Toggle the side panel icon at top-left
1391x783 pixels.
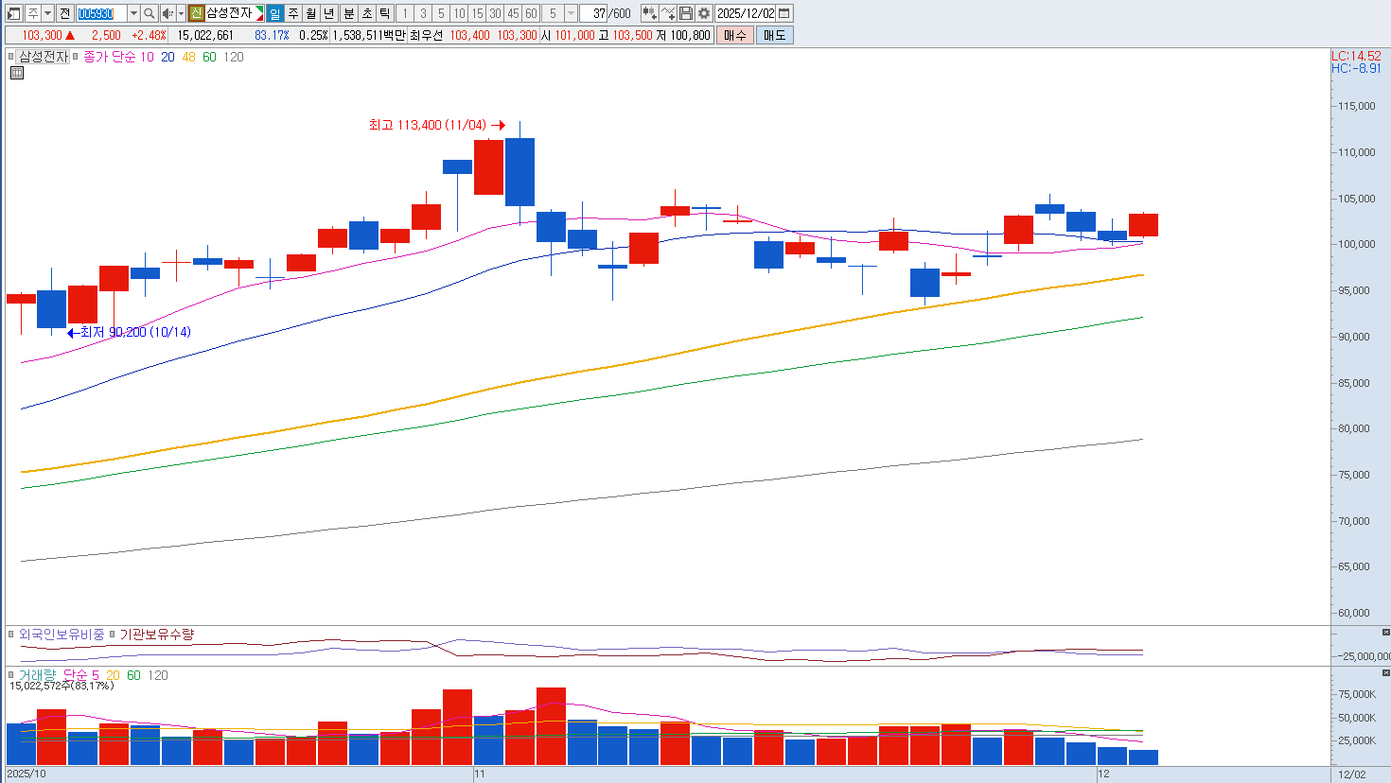point(13,13)
